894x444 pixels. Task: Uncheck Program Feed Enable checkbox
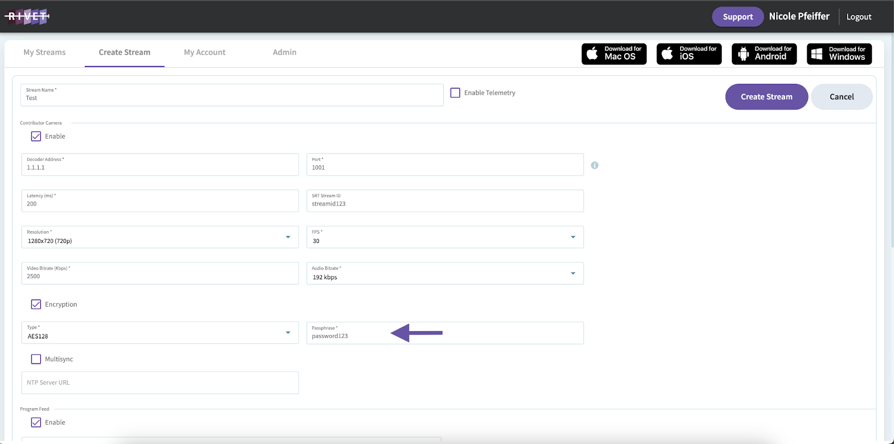pos(36,422)
